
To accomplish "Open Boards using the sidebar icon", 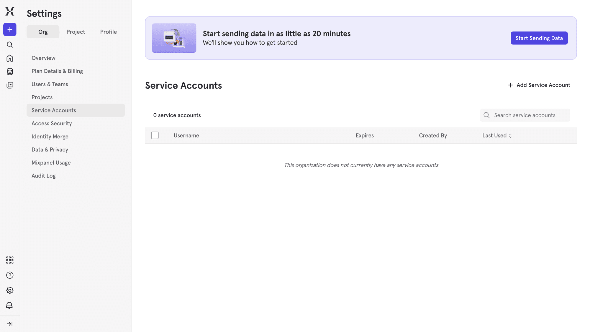I will [x=10, y=85].
